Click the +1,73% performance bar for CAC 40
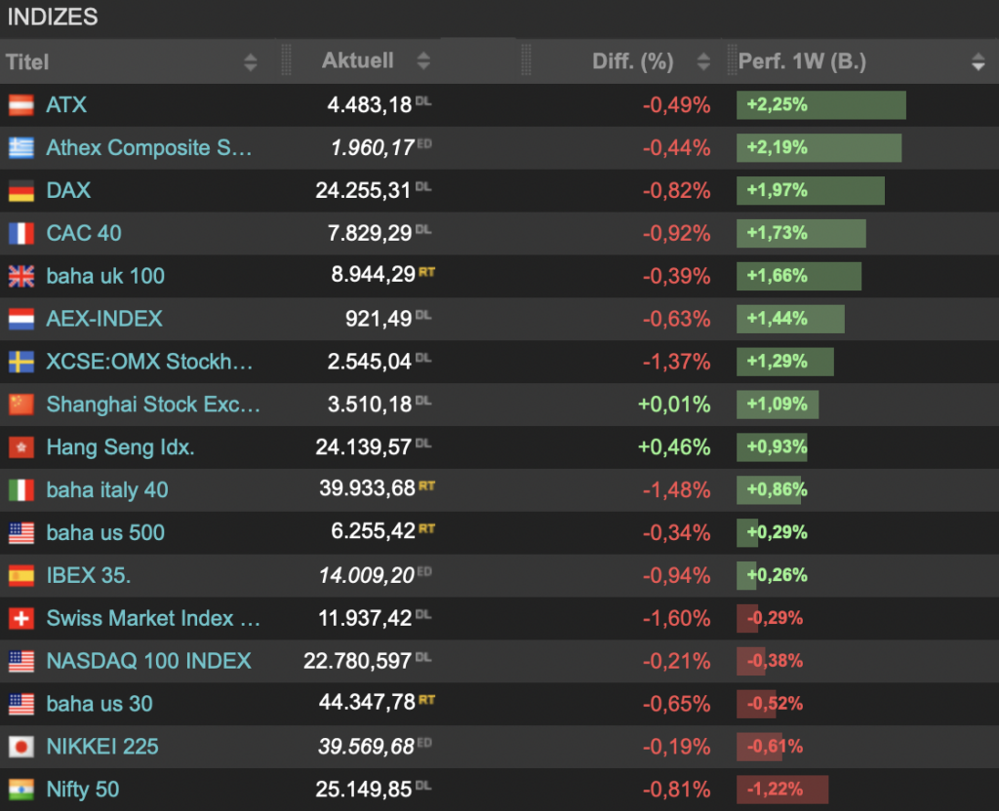This screenshot has height=811, width=999. click(x=802, y=233)
